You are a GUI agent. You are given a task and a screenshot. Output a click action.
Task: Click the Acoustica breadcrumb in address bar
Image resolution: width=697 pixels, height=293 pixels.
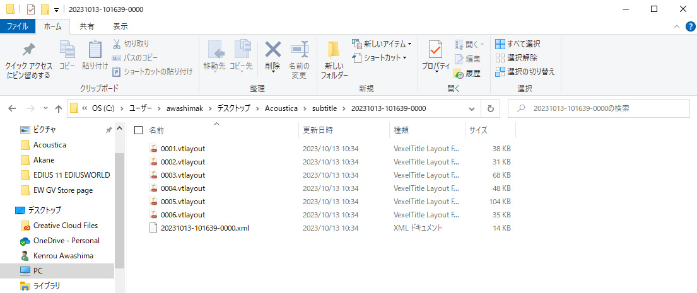[281, 108]
